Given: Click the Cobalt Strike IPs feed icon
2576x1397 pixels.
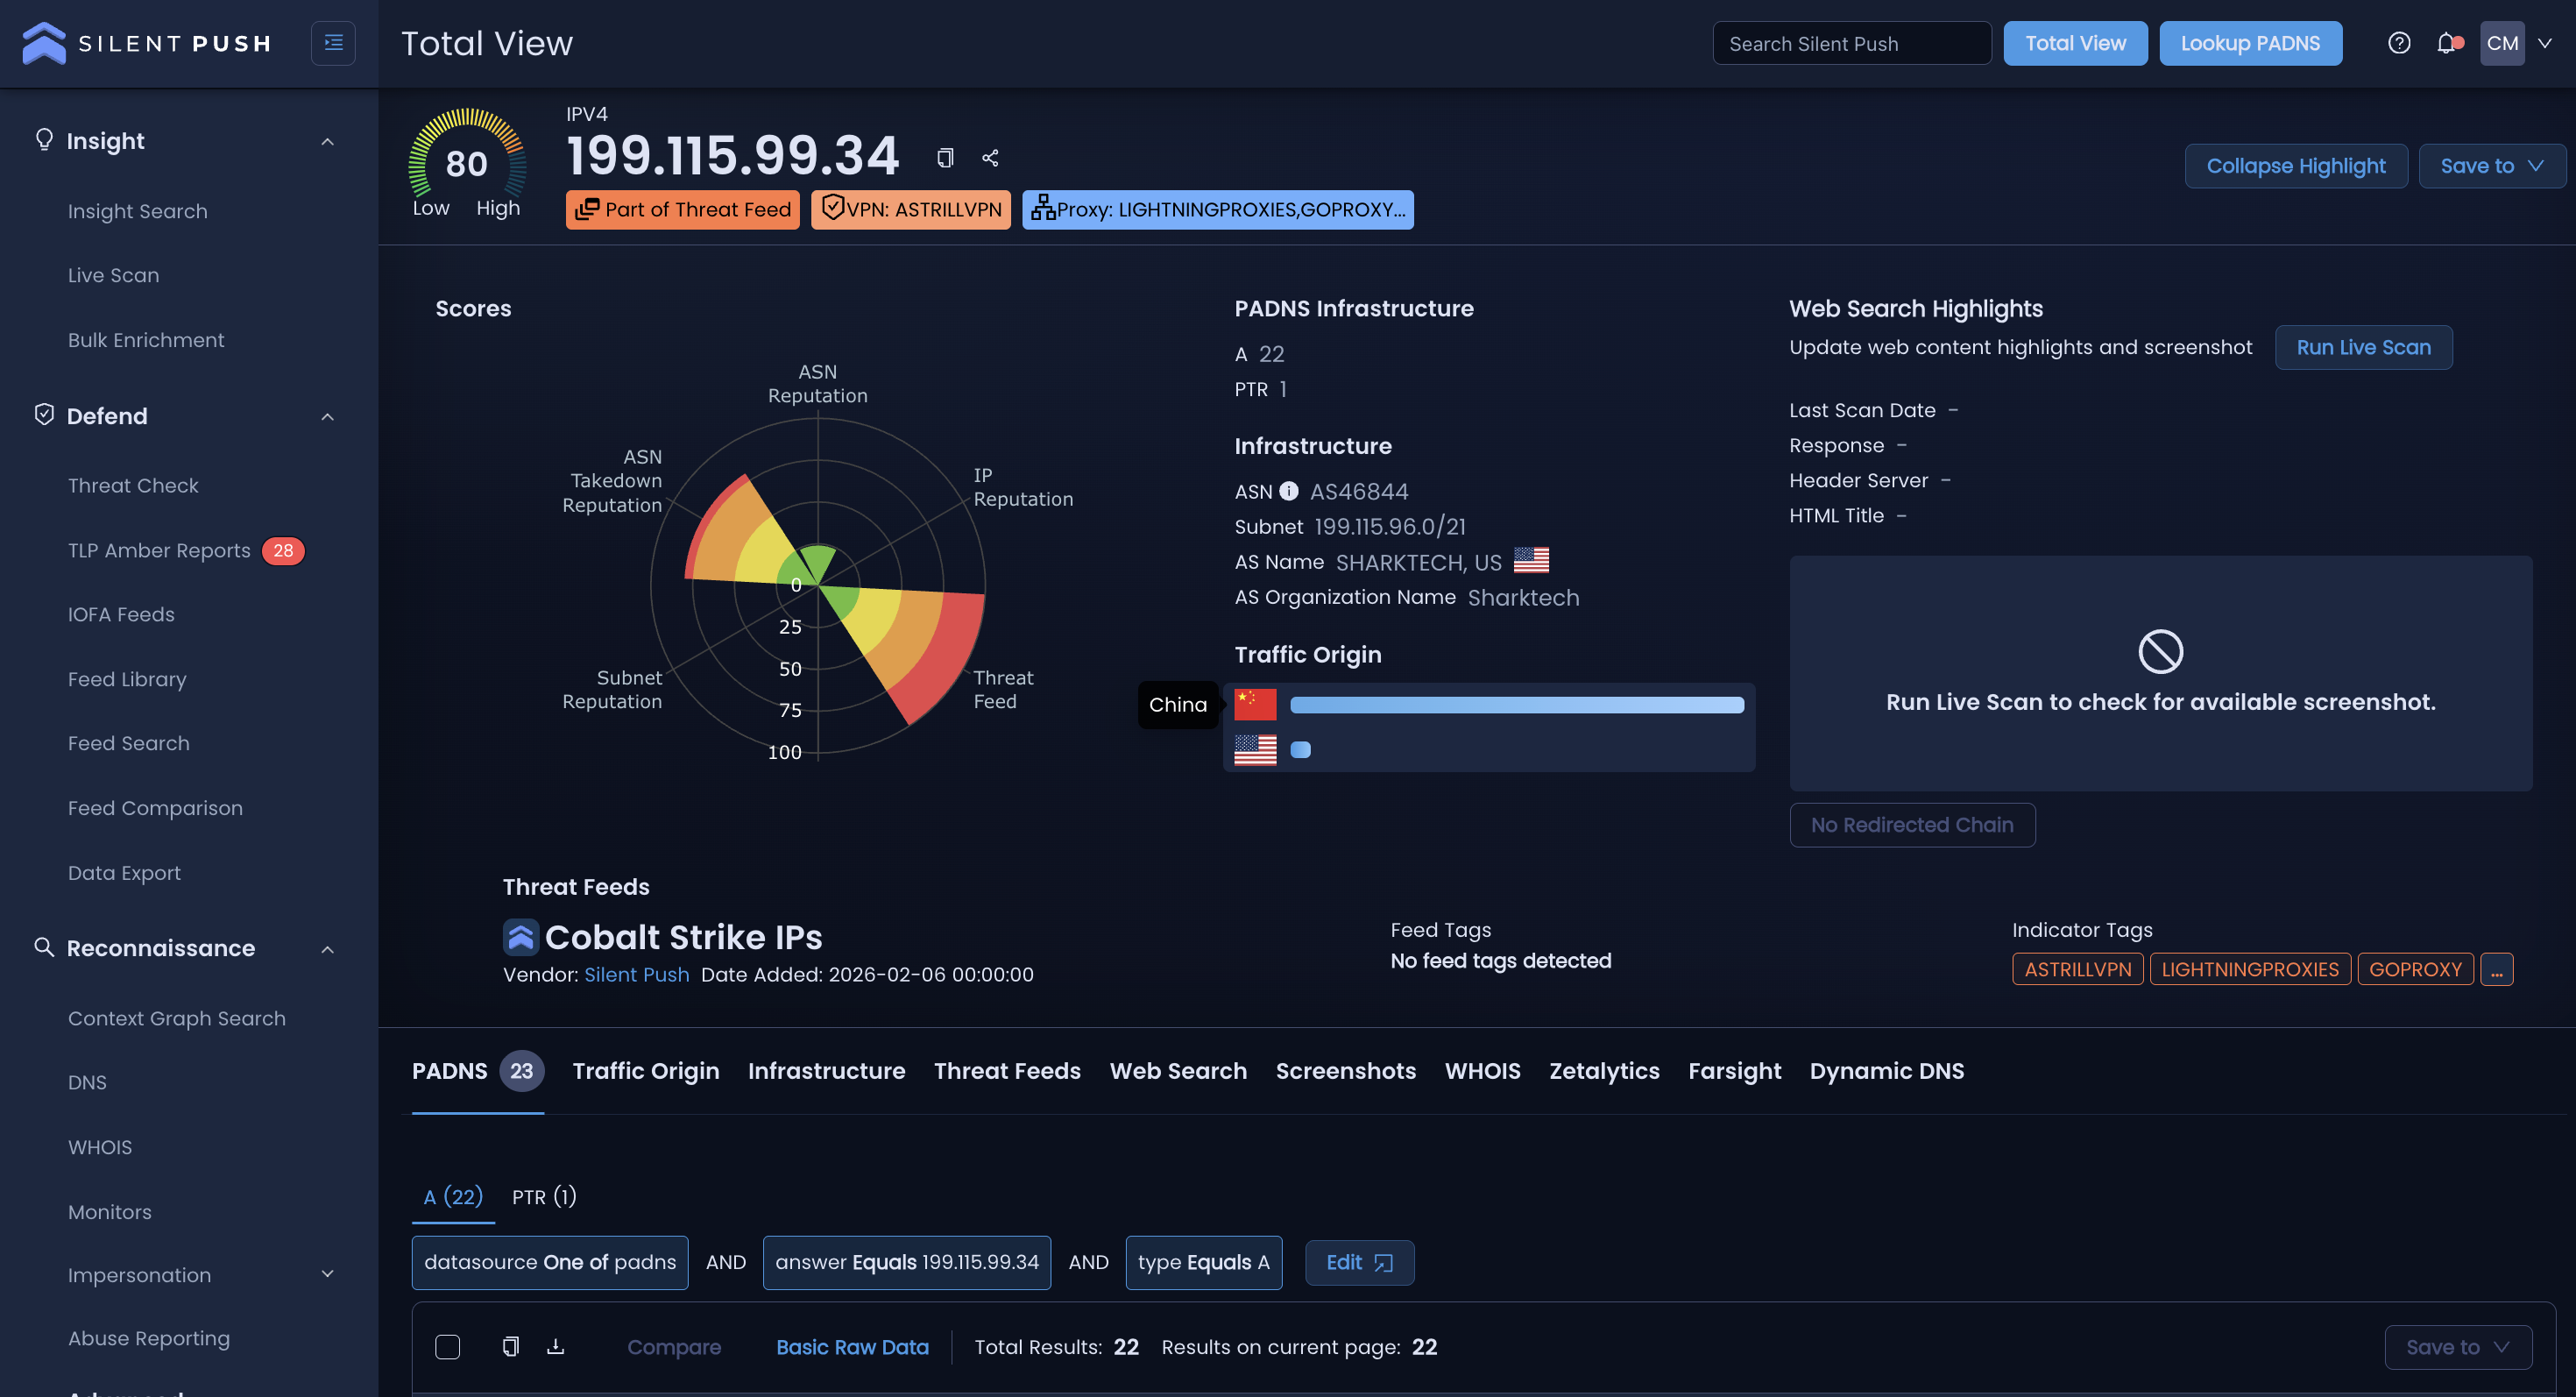Looking at the screenshot, I should (521, 937).
